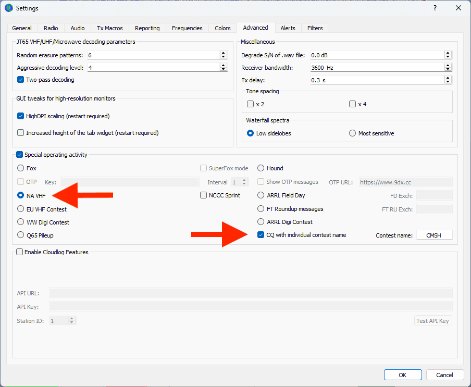Decrease Aggressive decoding level with down arrow
Screen dimensions: 471x387
(224, 69)
